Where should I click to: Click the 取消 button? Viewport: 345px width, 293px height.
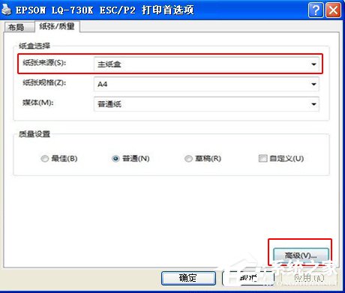coord(248,278)
